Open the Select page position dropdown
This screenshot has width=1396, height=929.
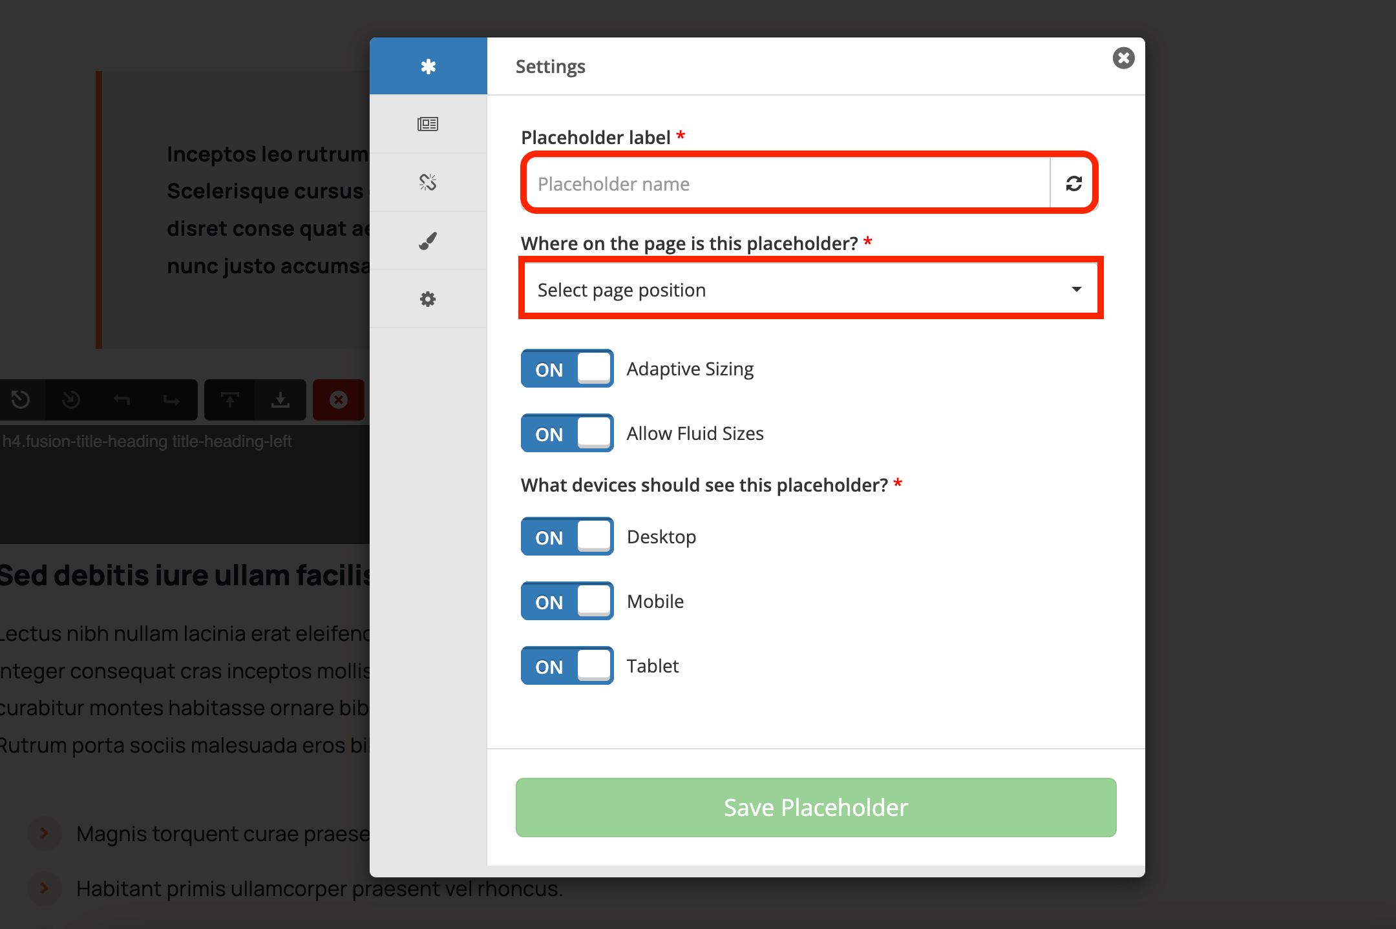[x=810, y=289]
